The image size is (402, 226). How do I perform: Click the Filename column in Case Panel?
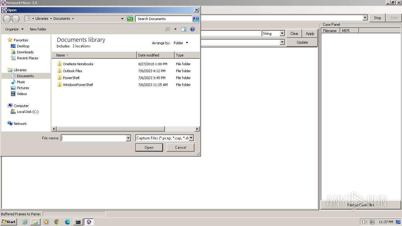(330, 31)
